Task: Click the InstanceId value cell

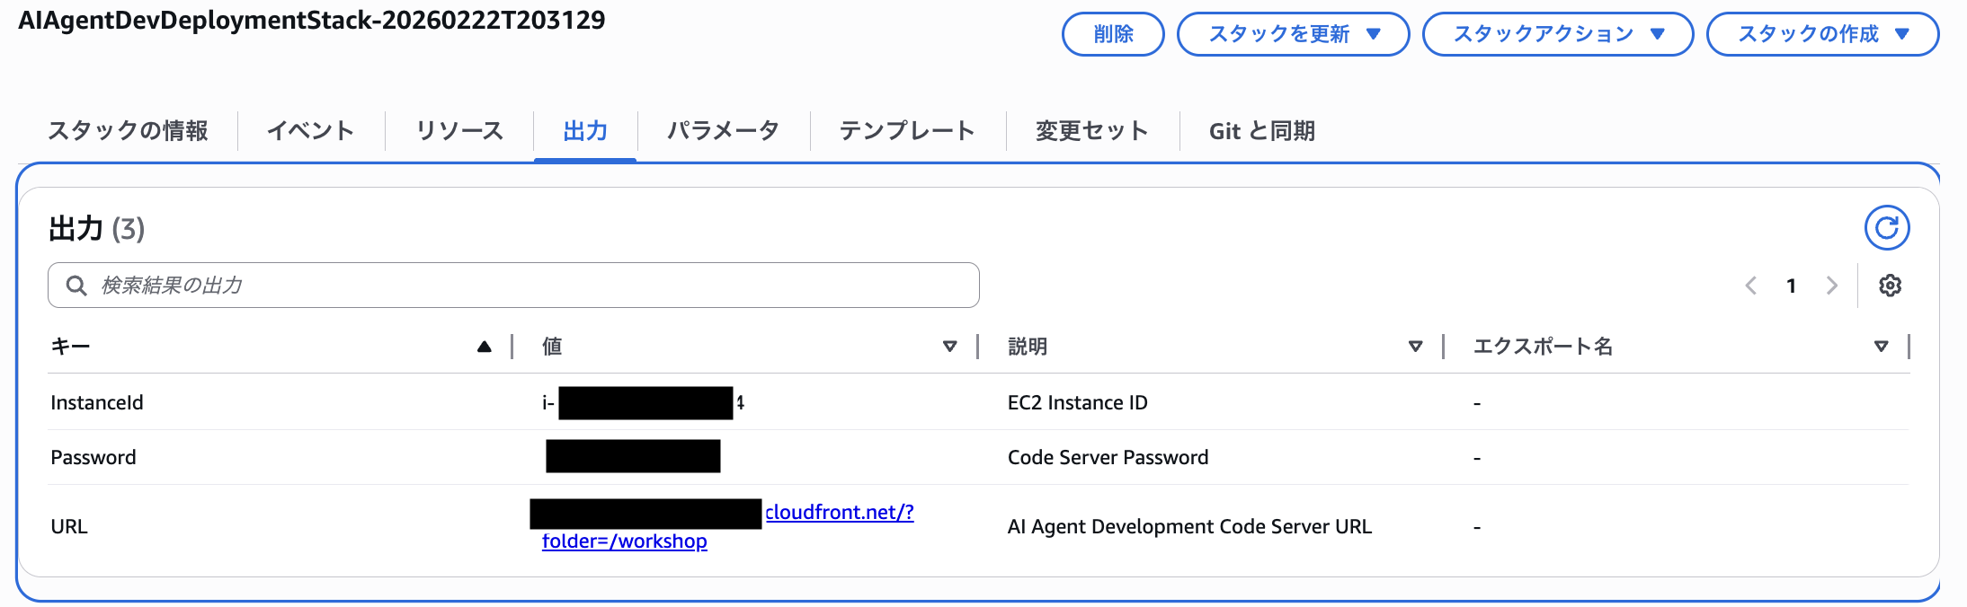Action: coord(644,402)
